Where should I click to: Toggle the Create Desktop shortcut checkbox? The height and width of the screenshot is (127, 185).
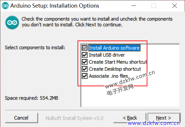(x=84, y=69)
